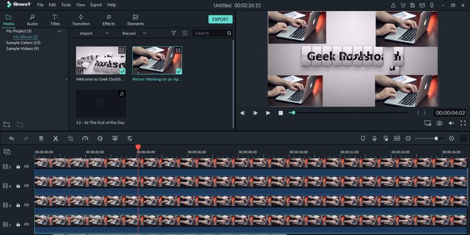Filter media with the funnel icon

point(173,33)
